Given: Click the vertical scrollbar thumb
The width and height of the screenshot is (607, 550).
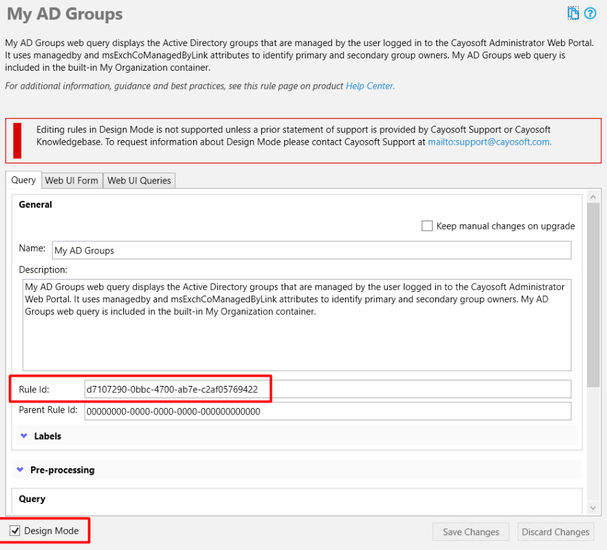Looking at the screenshot, I should click(593, 295).
